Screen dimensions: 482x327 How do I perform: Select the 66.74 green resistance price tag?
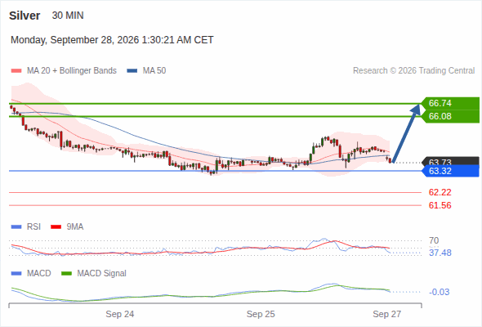[450, 103]
